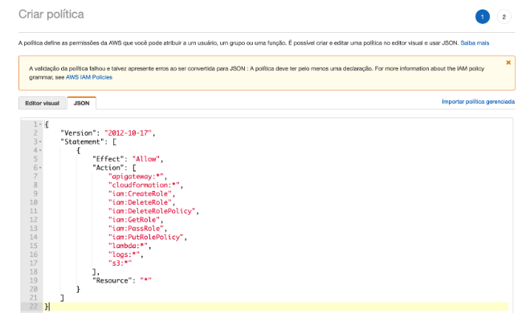Image resolution: width=518 pixels, height=317 pixels.
Task: Click line number 12 in the gutter
Action: (x=34, y=220)
